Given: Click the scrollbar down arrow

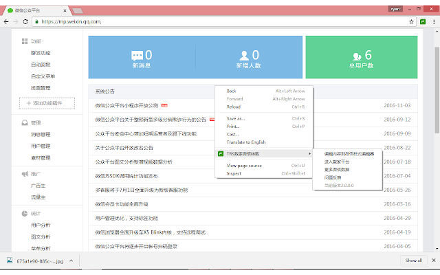Looking at the screenshot, I should point(437,249).
